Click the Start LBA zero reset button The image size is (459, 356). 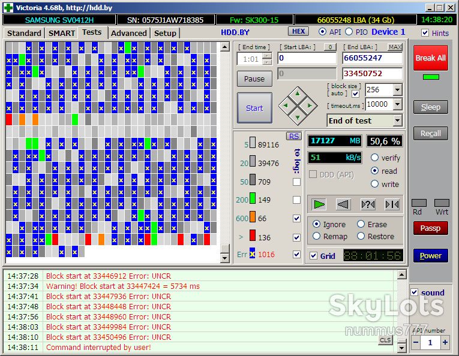point(330,47)
